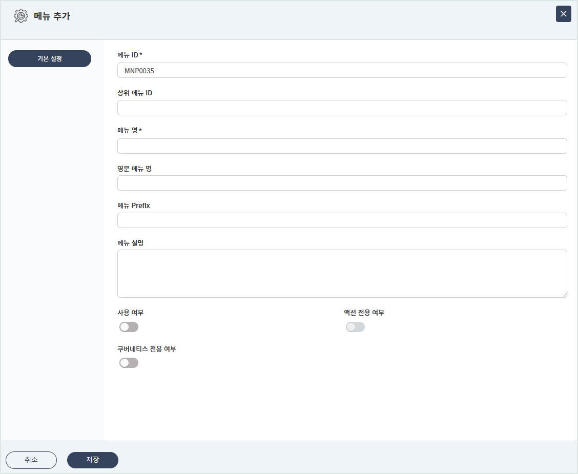This screenshot has width=578, height=474.
Task: Focus the 영문 메뉴 명 field
Action: tap(342, 183)
